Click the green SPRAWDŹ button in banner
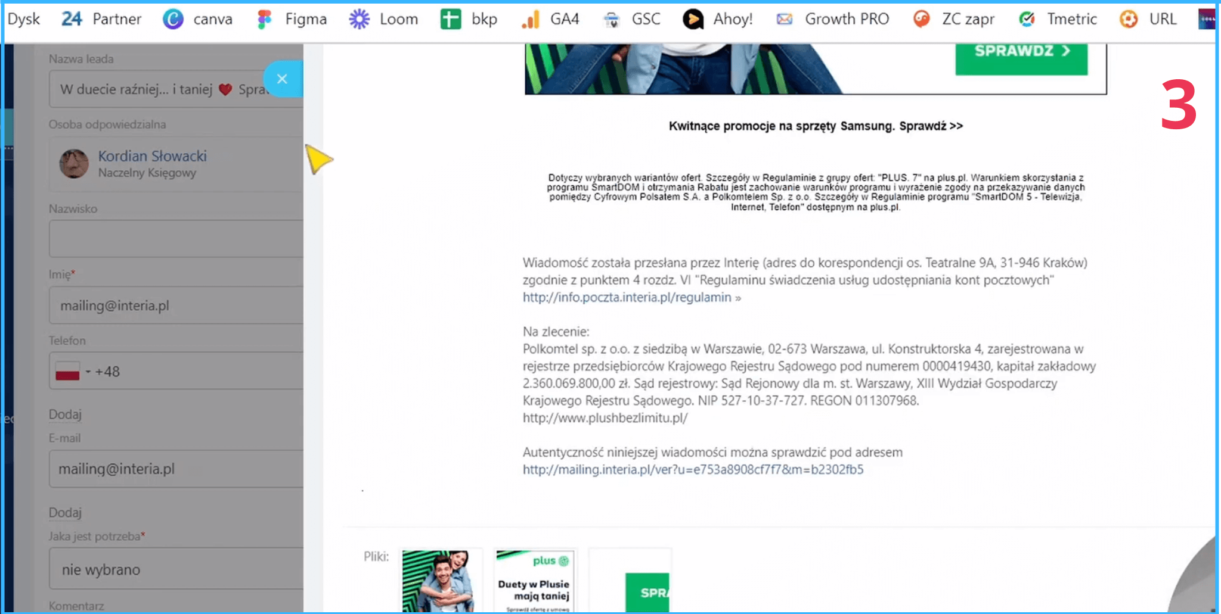The width and height of the screenshot is (1221, 614). (x=1021, y=52)
